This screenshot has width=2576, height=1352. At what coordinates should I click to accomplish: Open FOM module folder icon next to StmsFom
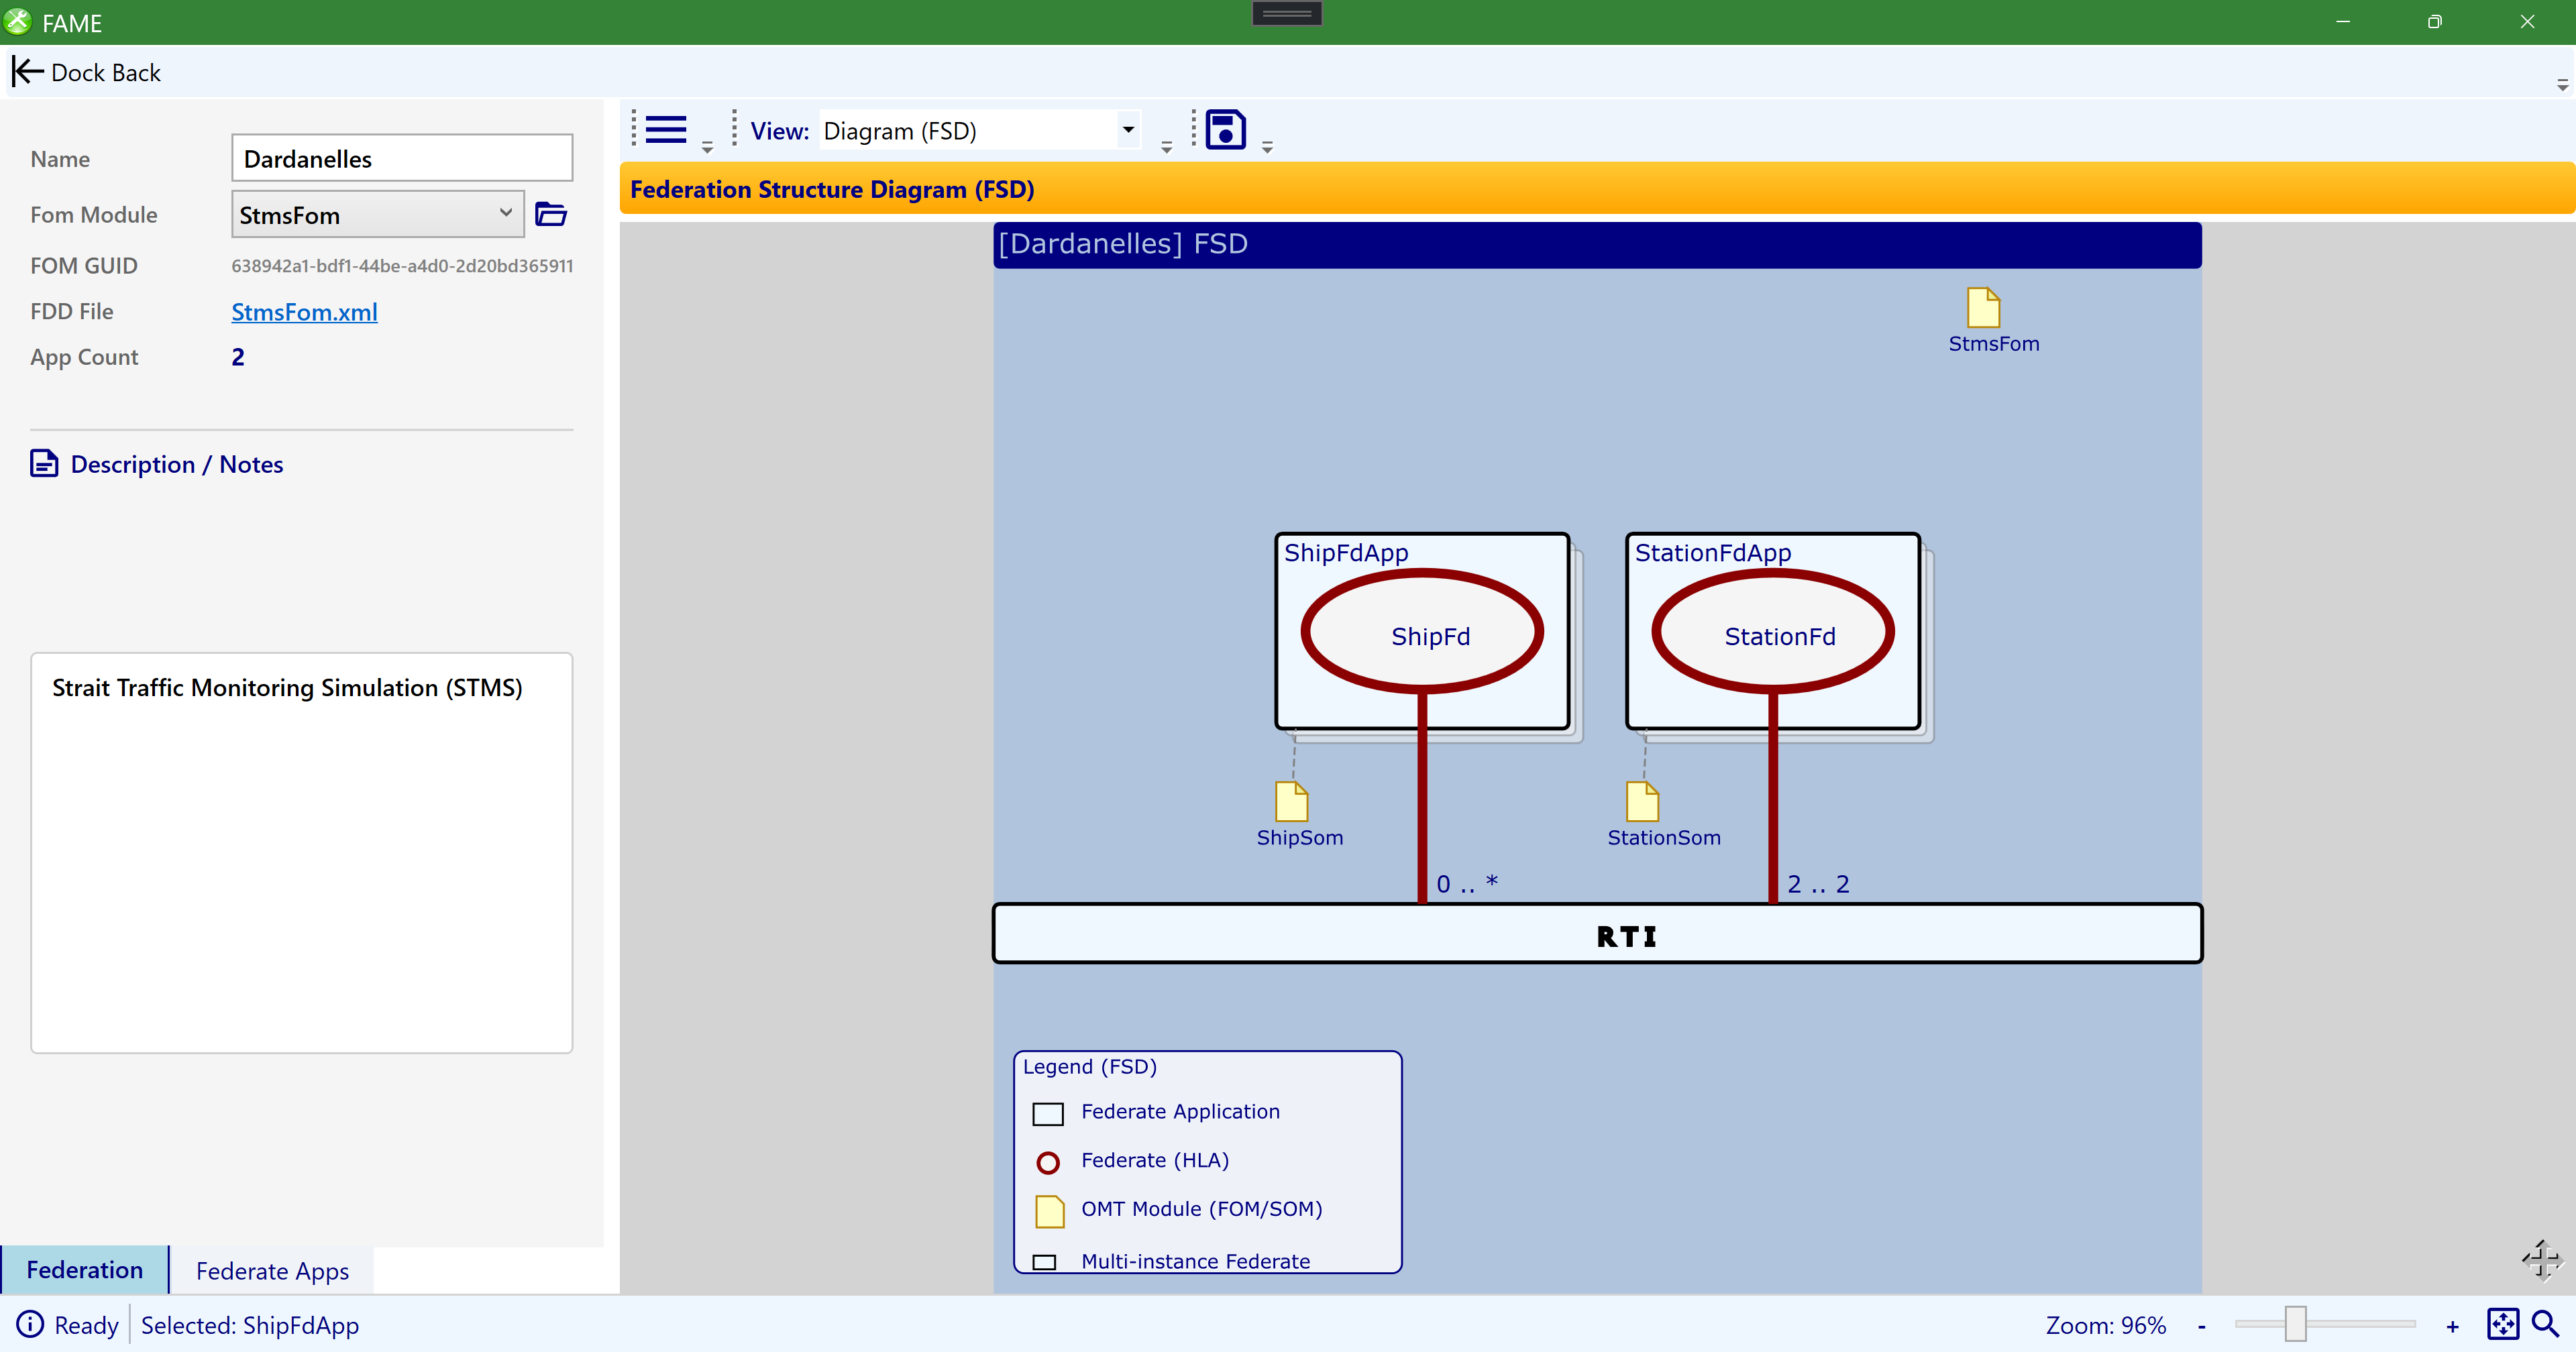pyautogui.click(x=551, y=214)
